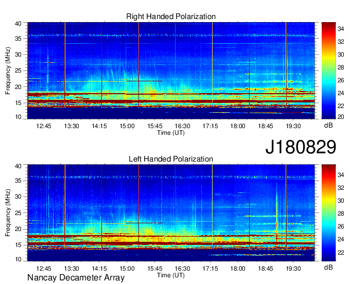
Task: Select the 14:15 time tick on the right-handed plot
Action: 99,126
